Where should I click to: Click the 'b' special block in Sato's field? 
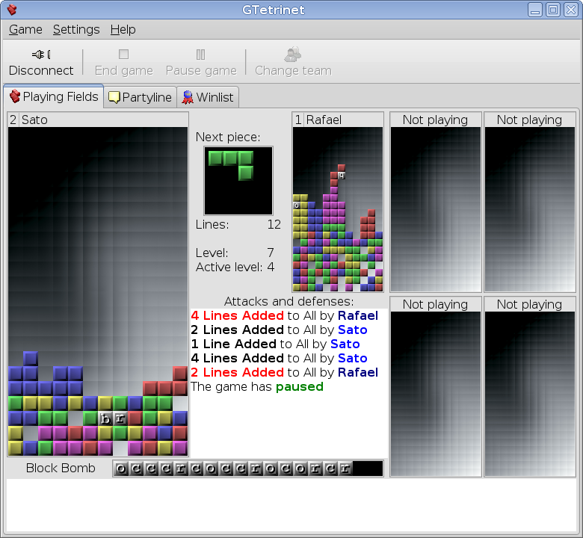pyautogui.click(x=105, y=418)
